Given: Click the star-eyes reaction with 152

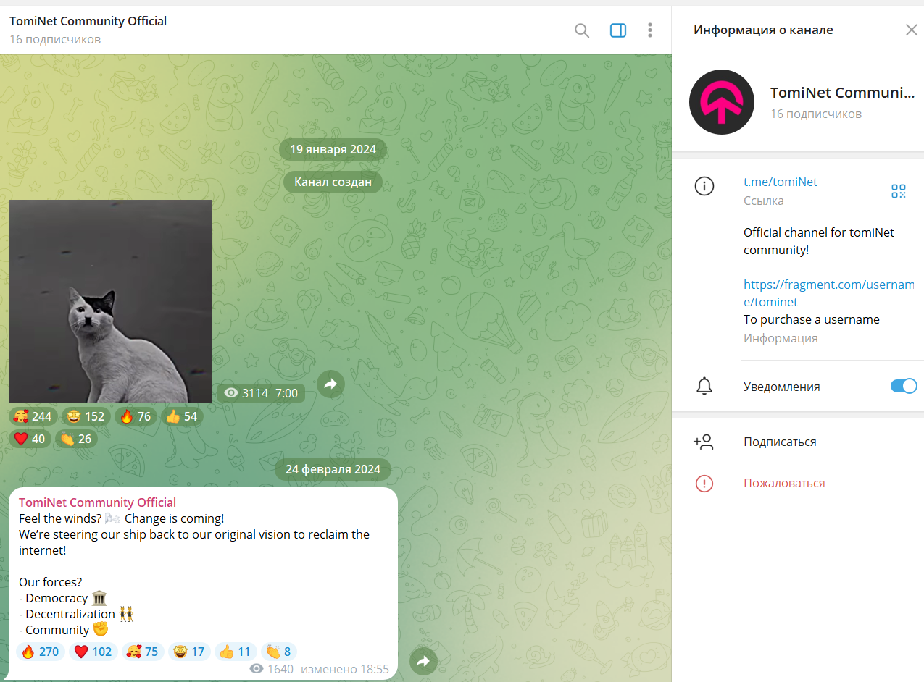Looking at the screenshot, I should tap(86, 416).
